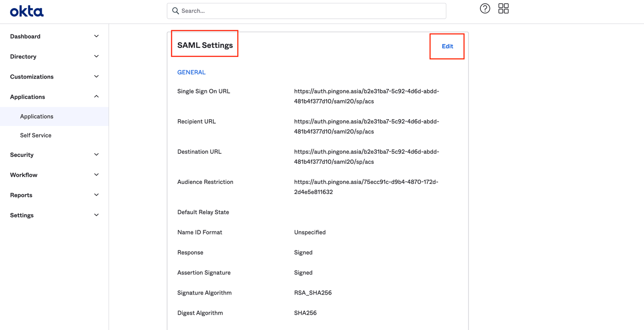Click the SAML Settings heading
Viewport: 644px width, 330px height.
(x=205, y=45)
